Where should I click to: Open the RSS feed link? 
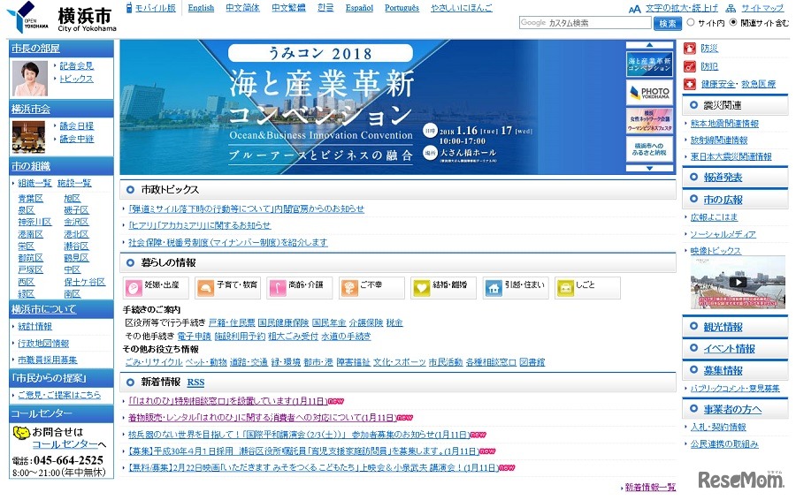[196, 383]
